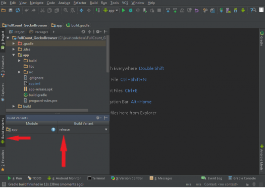265x188 pixels.
Task: Open the Android Monitor tool window
Action: 64,178
